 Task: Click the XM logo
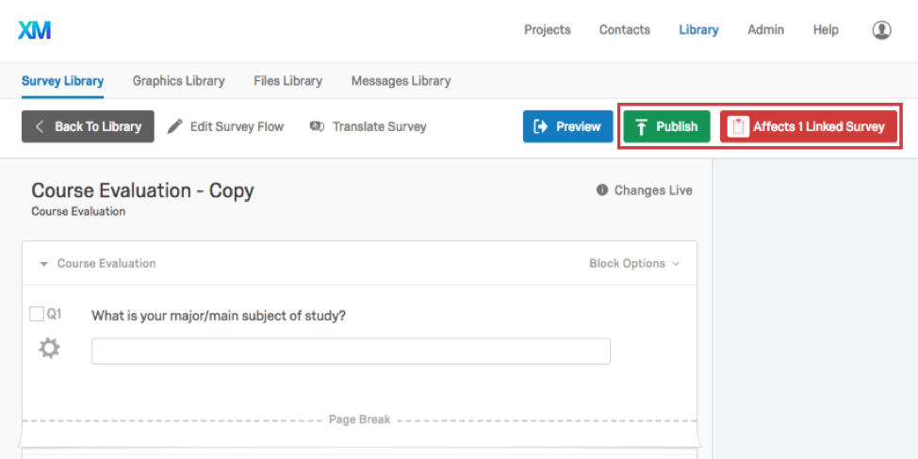[x=35, y=30]
